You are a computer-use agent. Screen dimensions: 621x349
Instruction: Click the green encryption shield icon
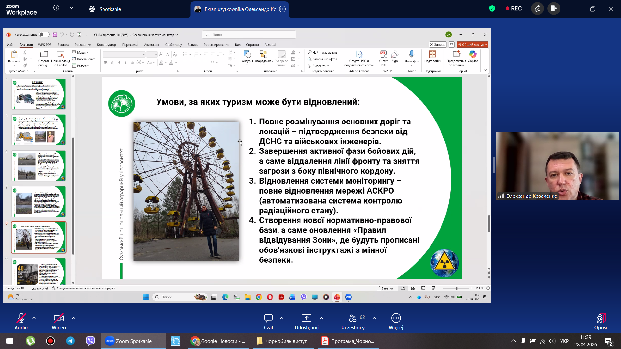click(x=492, y=9)
